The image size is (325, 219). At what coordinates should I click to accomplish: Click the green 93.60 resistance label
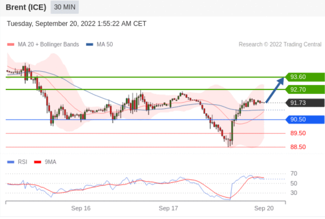(305, 77)
